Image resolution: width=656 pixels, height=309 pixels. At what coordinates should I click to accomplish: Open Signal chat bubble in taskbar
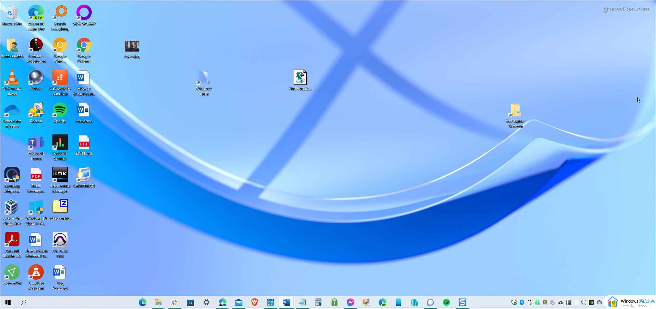430,302
